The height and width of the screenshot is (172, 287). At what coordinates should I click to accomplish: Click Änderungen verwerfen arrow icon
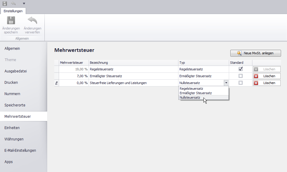pos(33,20)
